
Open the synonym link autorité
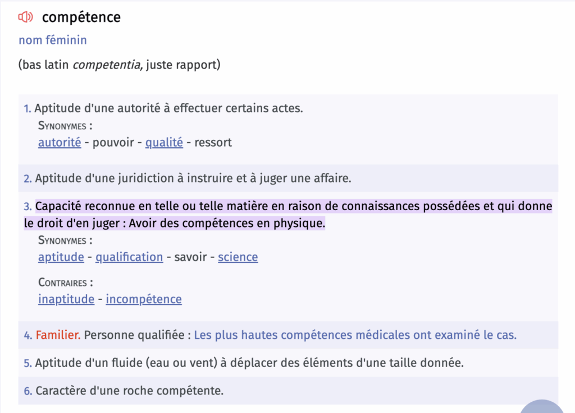point(60,142)
